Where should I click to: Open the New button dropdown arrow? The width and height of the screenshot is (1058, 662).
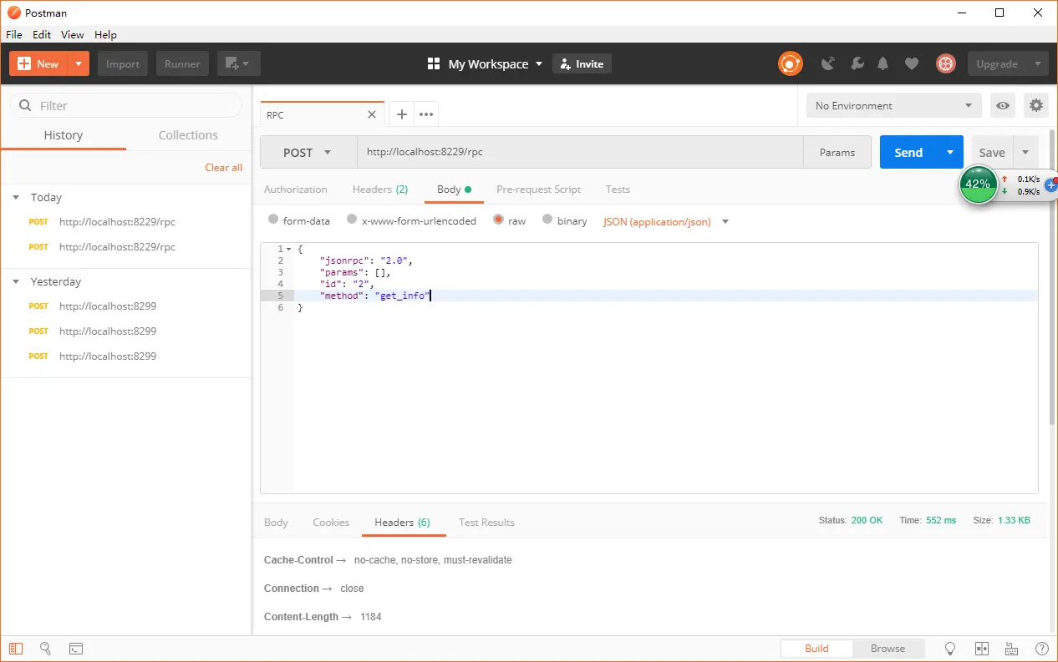[78, 63]
